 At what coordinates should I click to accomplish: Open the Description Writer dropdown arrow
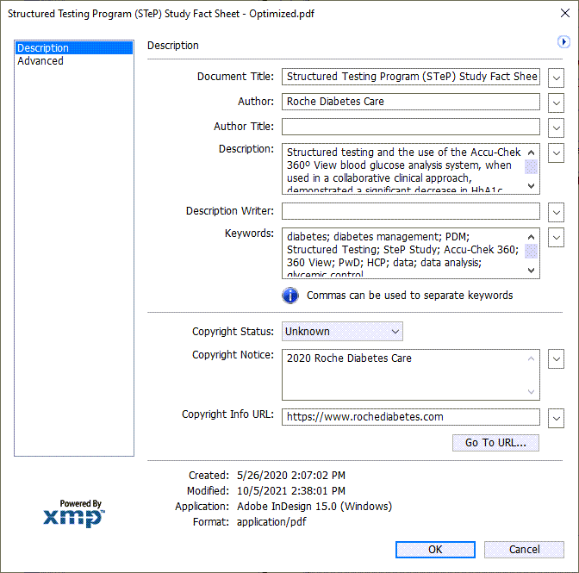pyautogui.click(x=556, y=212)
